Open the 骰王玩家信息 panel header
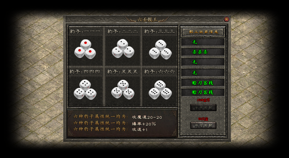Viewport: 289px width, 158px height. (x=203, y=32)
